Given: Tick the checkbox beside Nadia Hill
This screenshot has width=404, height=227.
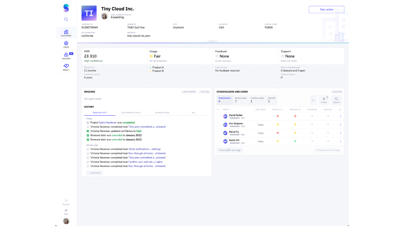Looking at the screenshot, I should 218,141.
